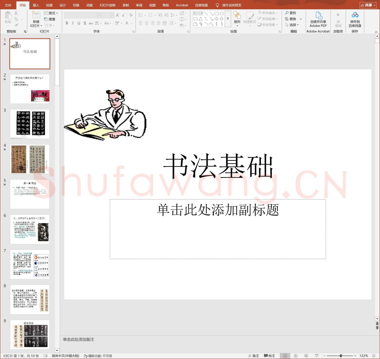The image size is (380, 359).
Task: Click the zoom slider in status bar
Action: 340,356
